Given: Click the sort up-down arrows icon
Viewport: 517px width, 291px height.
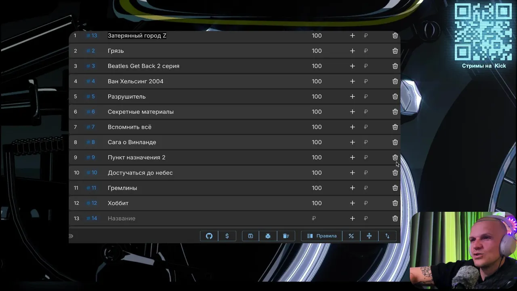Looking at the screenshot, I should pyautogui.click(x=387, y=236).
